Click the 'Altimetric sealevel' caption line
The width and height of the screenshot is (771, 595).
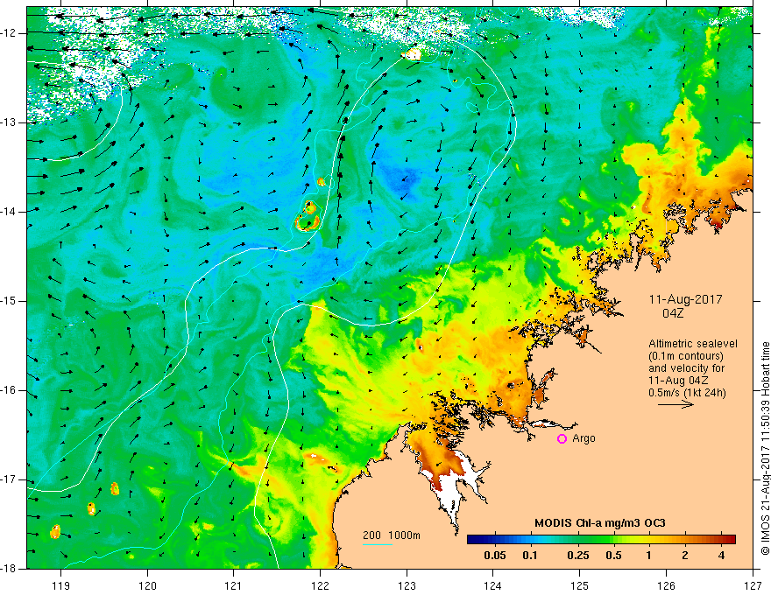click(693, 344)
